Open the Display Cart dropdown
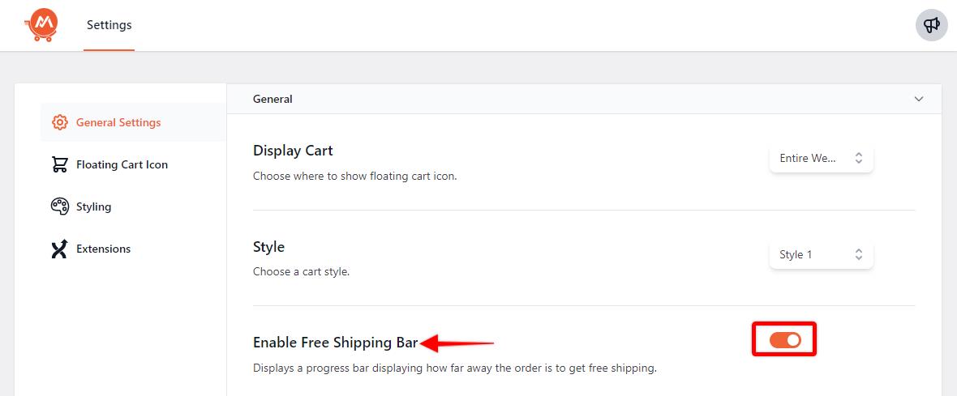 click(x=821, y=159)
